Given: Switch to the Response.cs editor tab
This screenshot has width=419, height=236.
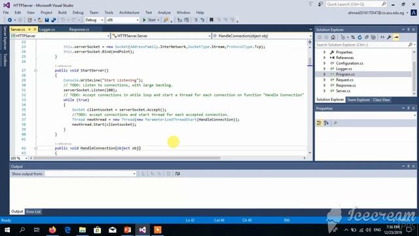Looking at the screenshot, I should pos(79,29).
